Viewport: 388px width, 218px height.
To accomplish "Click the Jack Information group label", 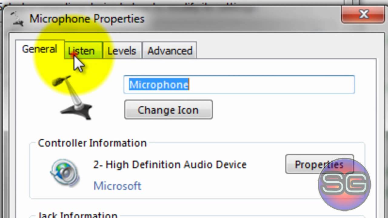I will click(78, 215).
